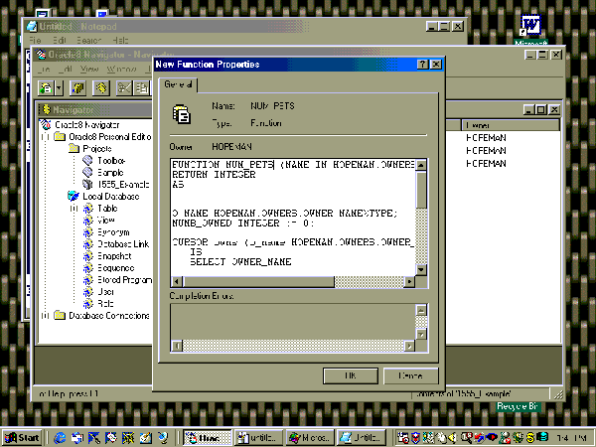
Task: Select the Database Link node icon
Action: coord(88,244)
